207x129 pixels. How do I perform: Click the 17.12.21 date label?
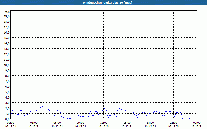197,126
